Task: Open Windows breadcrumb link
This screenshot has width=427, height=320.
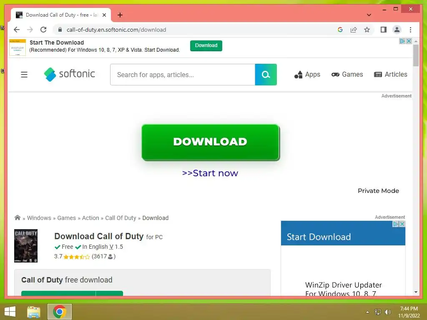Action: click(x=39, y=218)
